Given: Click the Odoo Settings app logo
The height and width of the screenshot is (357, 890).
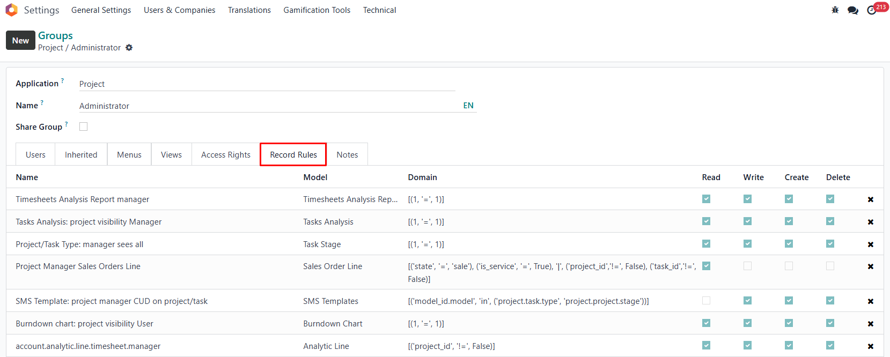Looking at the screenshot, I should [x=11, y=10].
